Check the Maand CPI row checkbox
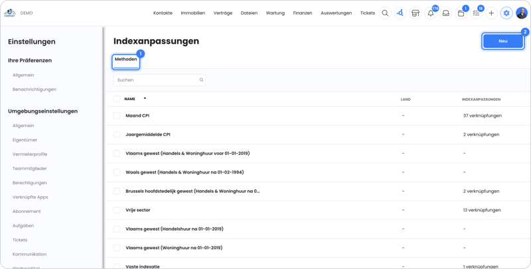The image size is (531, 269). [117, 115]
